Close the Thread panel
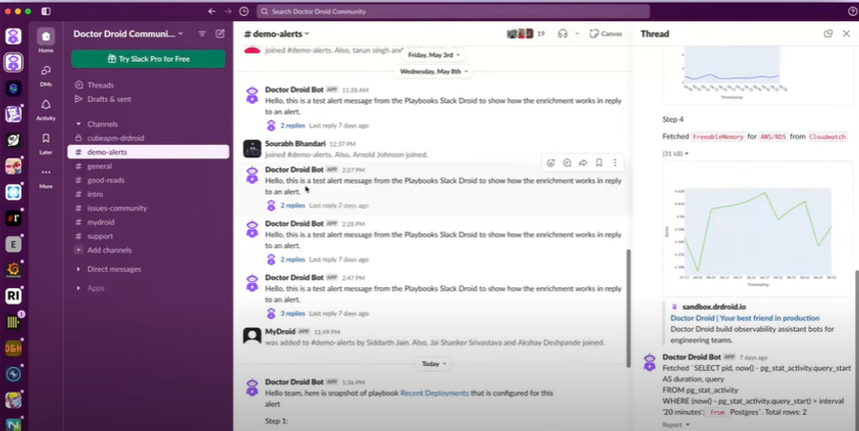 tap(847, 33)
